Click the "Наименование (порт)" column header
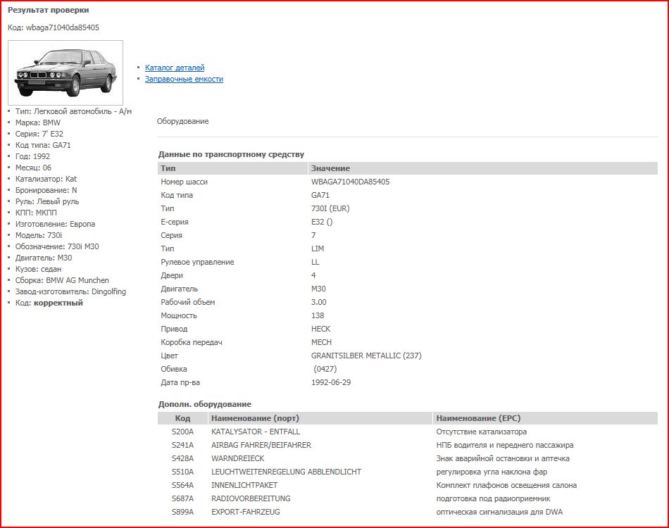 pos(255,418)
